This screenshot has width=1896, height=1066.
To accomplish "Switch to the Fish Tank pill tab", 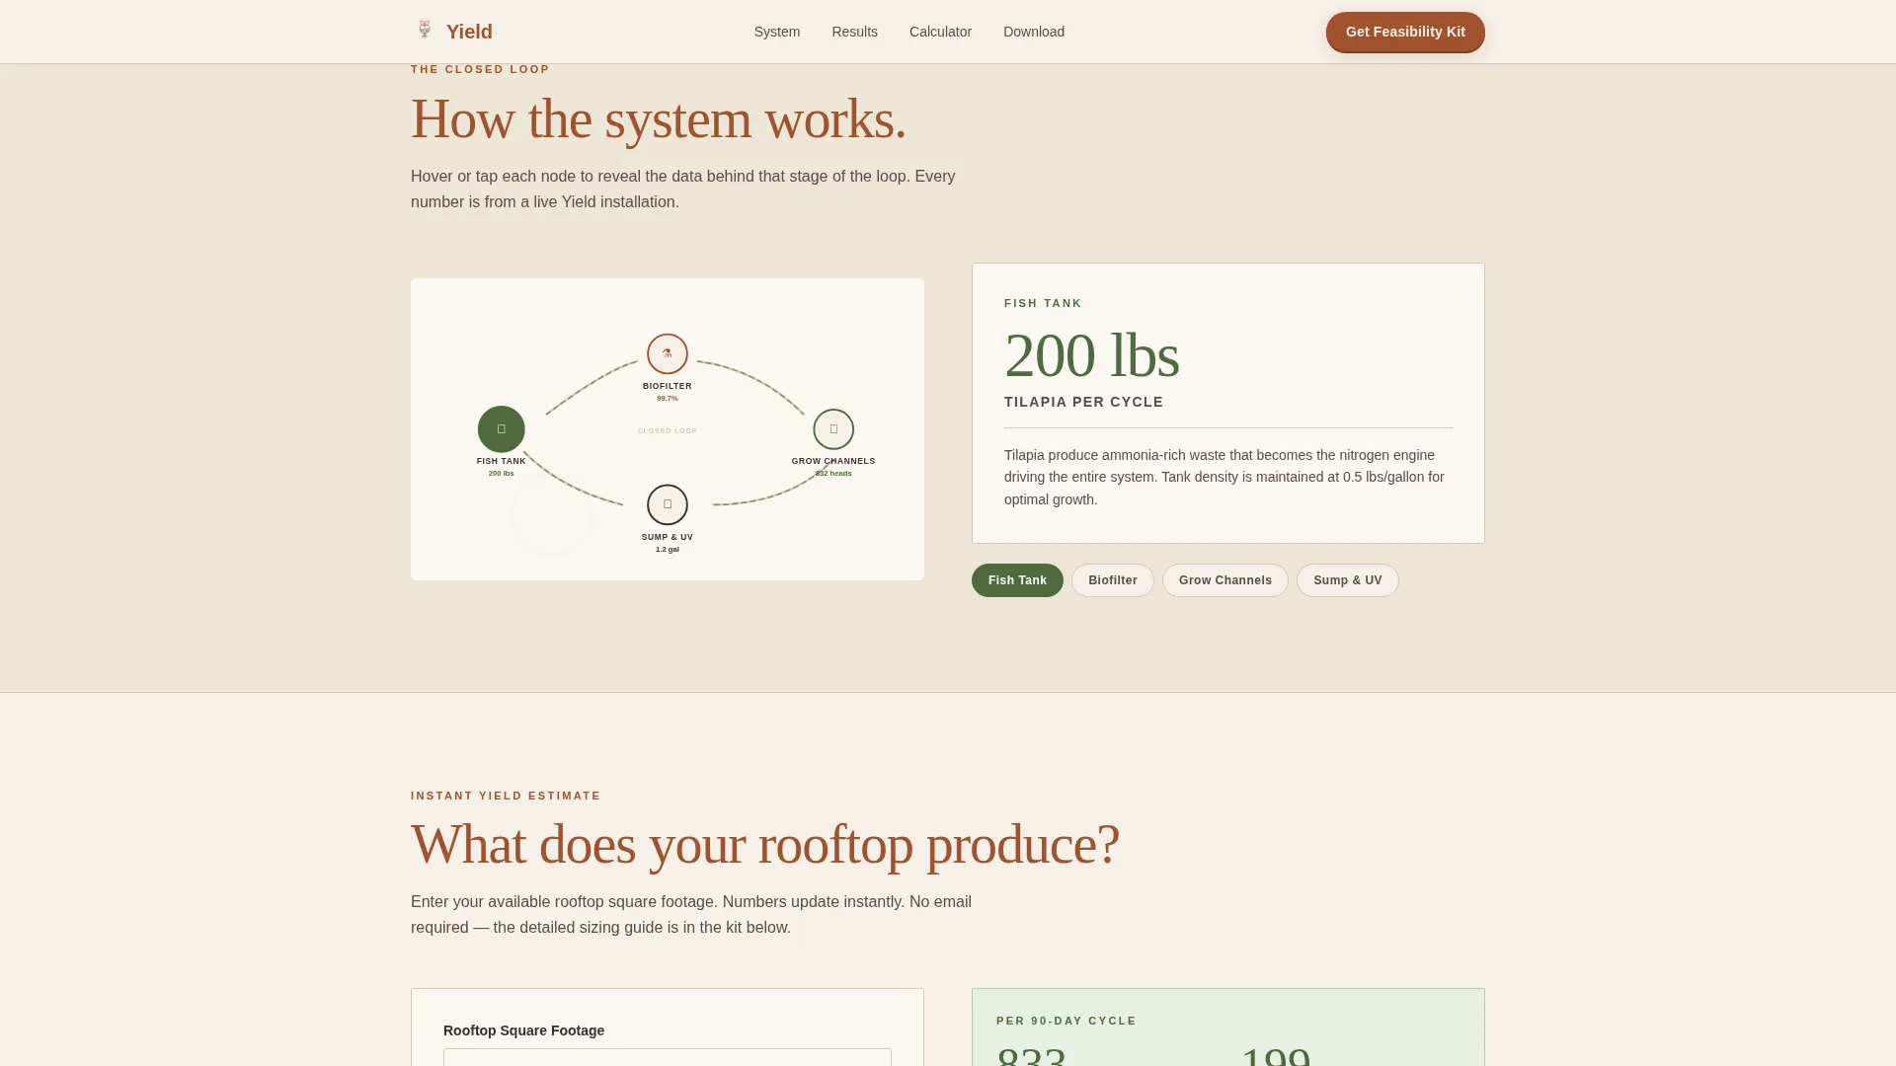I will click(1017, 580).
